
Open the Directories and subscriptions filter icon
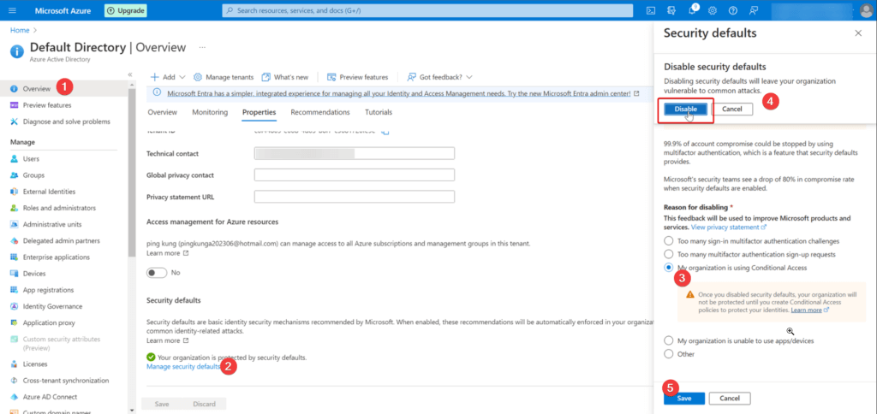[x=671, y=10]
